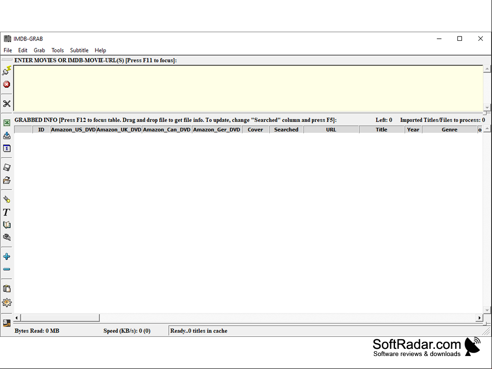Click the calendar number one icon
Image resolution: width=492 pixels, height=369 pixels.
tap(7, 148)
